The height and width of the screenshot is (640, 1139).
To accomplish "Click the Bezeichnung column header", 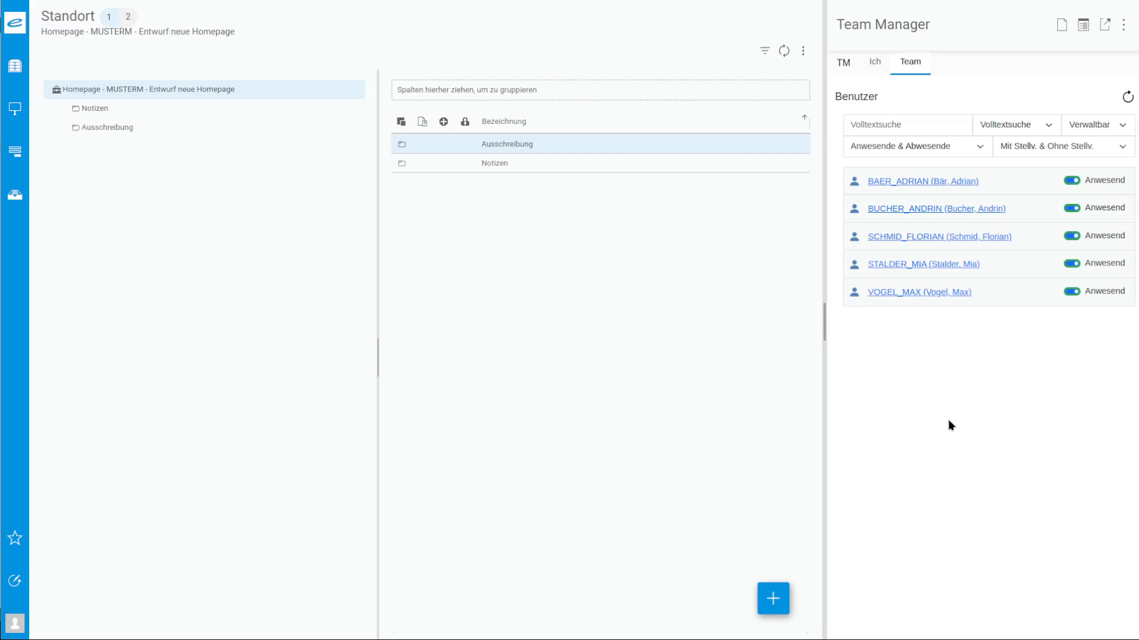I will pyautogui.click(x=504, y=121).
